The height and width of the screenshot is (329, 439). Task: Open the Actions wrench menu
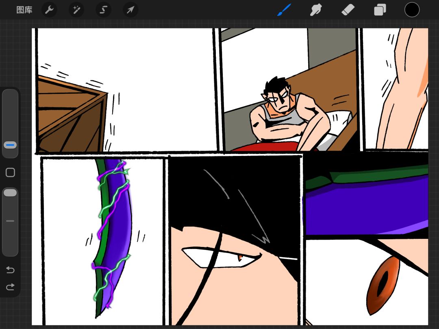pyautogui.click(x=49, y=10)
